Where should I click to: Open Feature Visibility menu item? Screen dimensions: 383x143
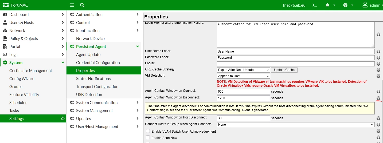coord(24,94)
